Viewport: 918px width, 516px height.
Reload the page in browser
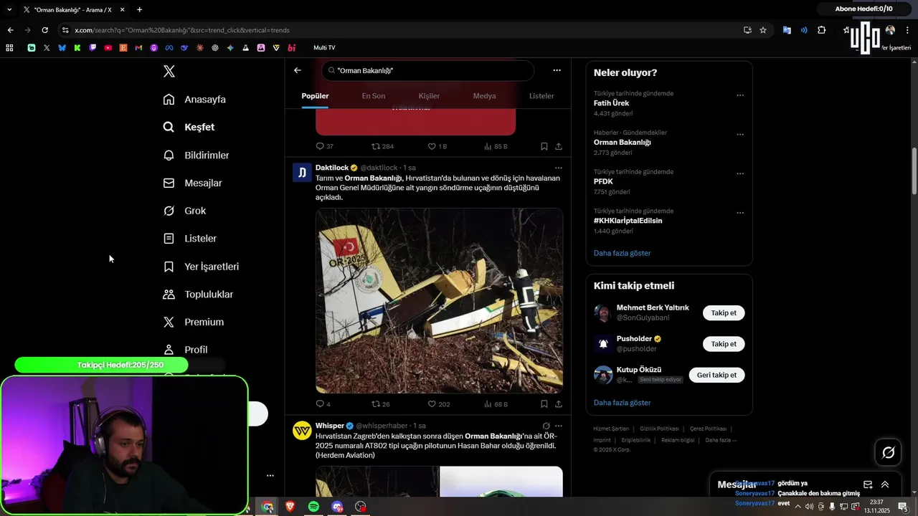tap(44, 30)
